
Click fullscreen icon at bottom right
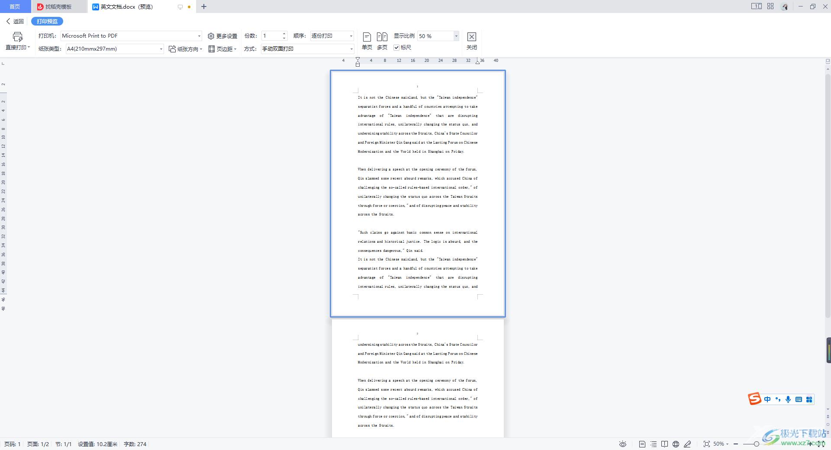(x=821, y=444)
